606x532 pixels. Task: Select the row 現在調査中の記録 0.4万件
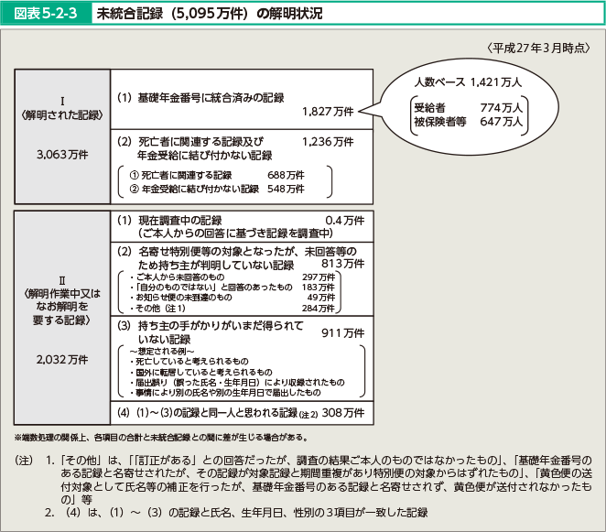click(240, 221)
